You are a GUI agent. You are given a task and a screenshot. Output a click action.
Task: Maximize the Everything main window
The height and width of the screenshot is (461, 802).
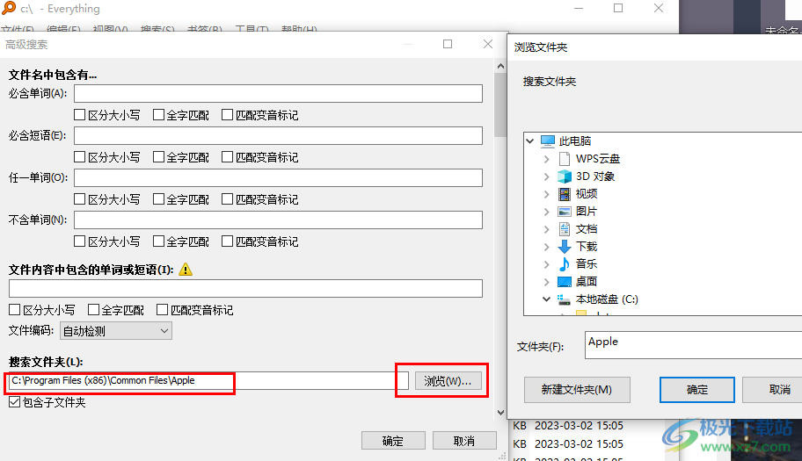pos(618,8)
